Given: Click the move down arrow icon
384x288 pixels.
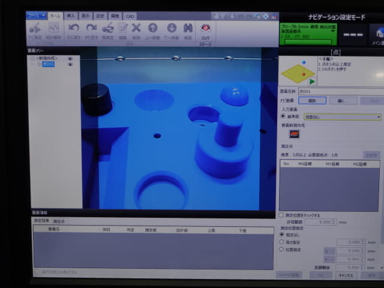Looking at the screenshot, I should tap(172, 28).
